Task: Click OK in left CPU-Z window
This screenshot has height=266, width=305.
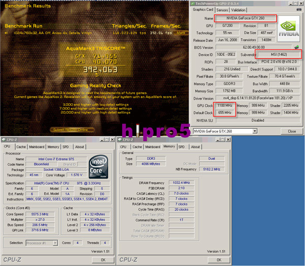Action: [x=103, y=260]
